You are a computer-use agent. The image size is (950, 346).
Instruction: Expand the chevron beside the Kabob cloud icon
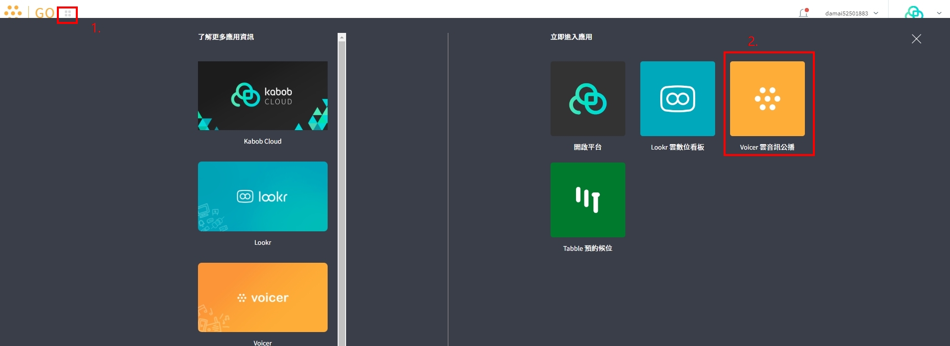point(939,13)
